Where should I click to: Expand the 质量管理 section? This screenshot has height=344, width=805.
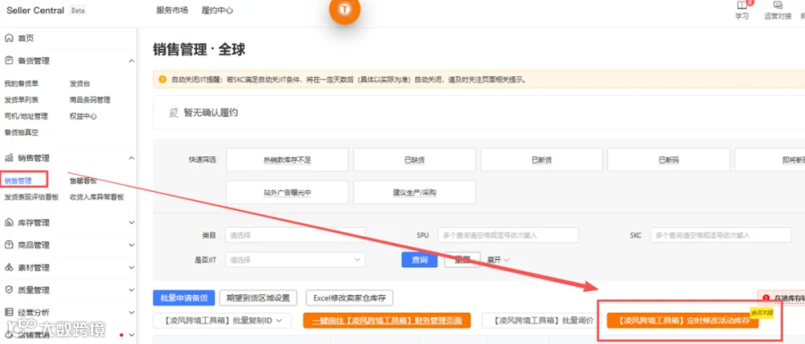click(x=131, y=290)
